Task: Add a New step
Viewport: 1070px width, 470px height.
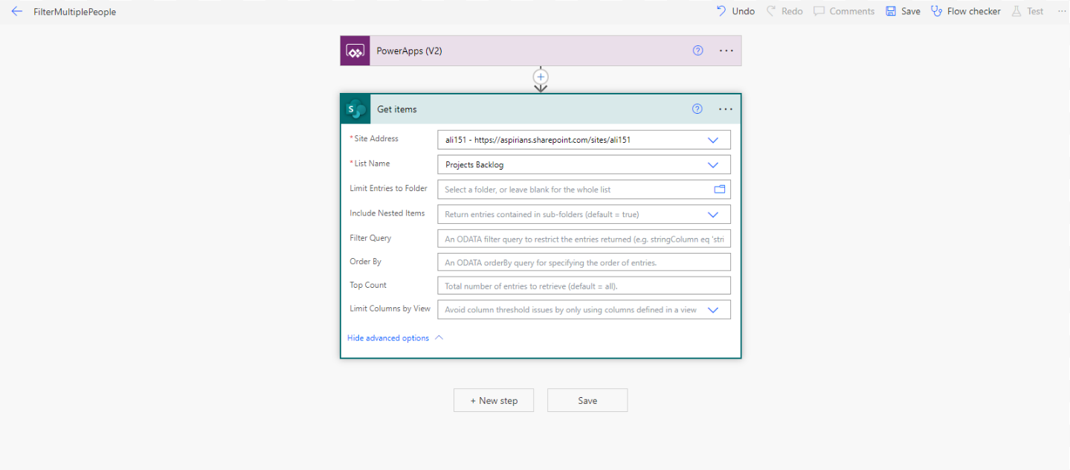Action: [x=494, y=400]
